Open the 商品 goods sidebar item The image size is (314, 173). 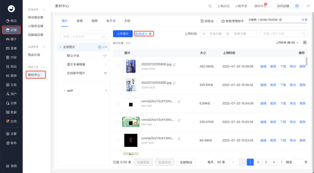11,66
